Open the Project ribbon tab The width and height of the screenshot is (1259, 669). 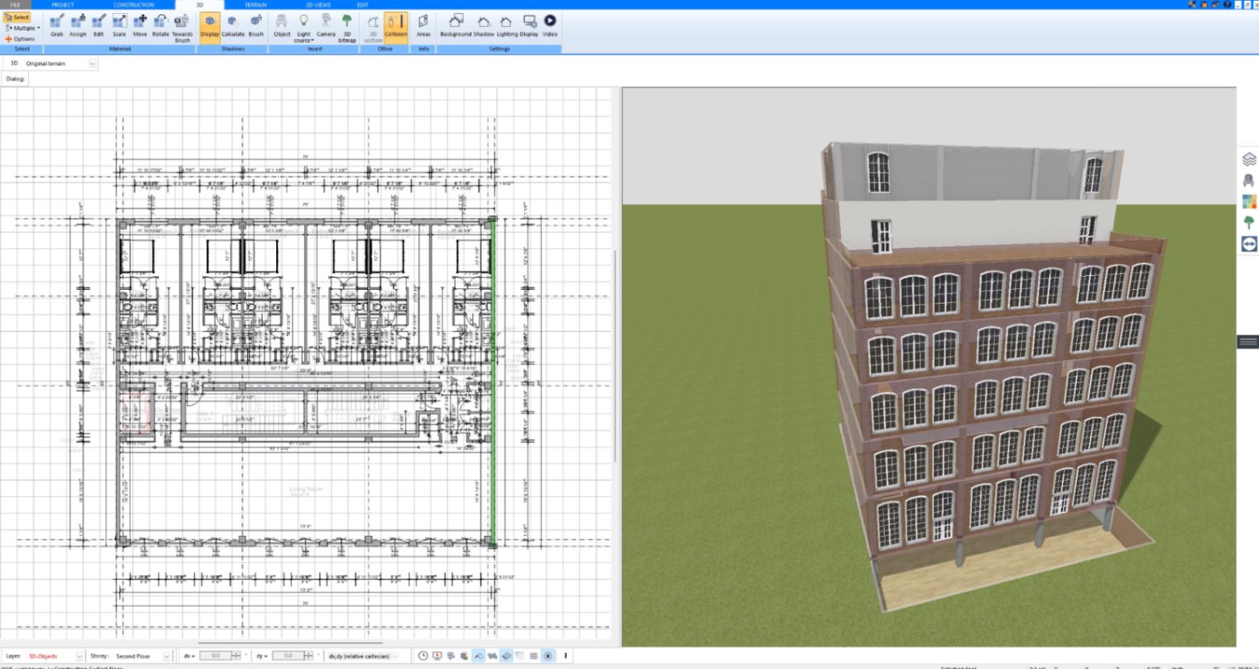point(63,5)
